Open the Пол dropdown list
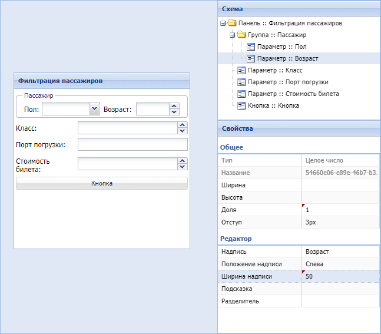381x334 pixels. 94,109
